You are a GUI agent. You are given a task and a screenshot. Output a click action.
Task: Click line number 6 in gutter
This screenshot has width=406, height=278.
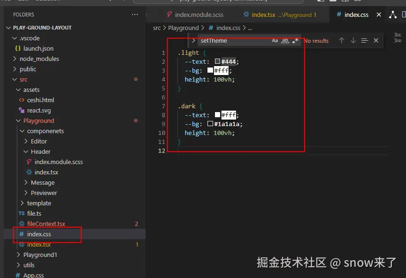pyautogui.click(x=163, y=97)
